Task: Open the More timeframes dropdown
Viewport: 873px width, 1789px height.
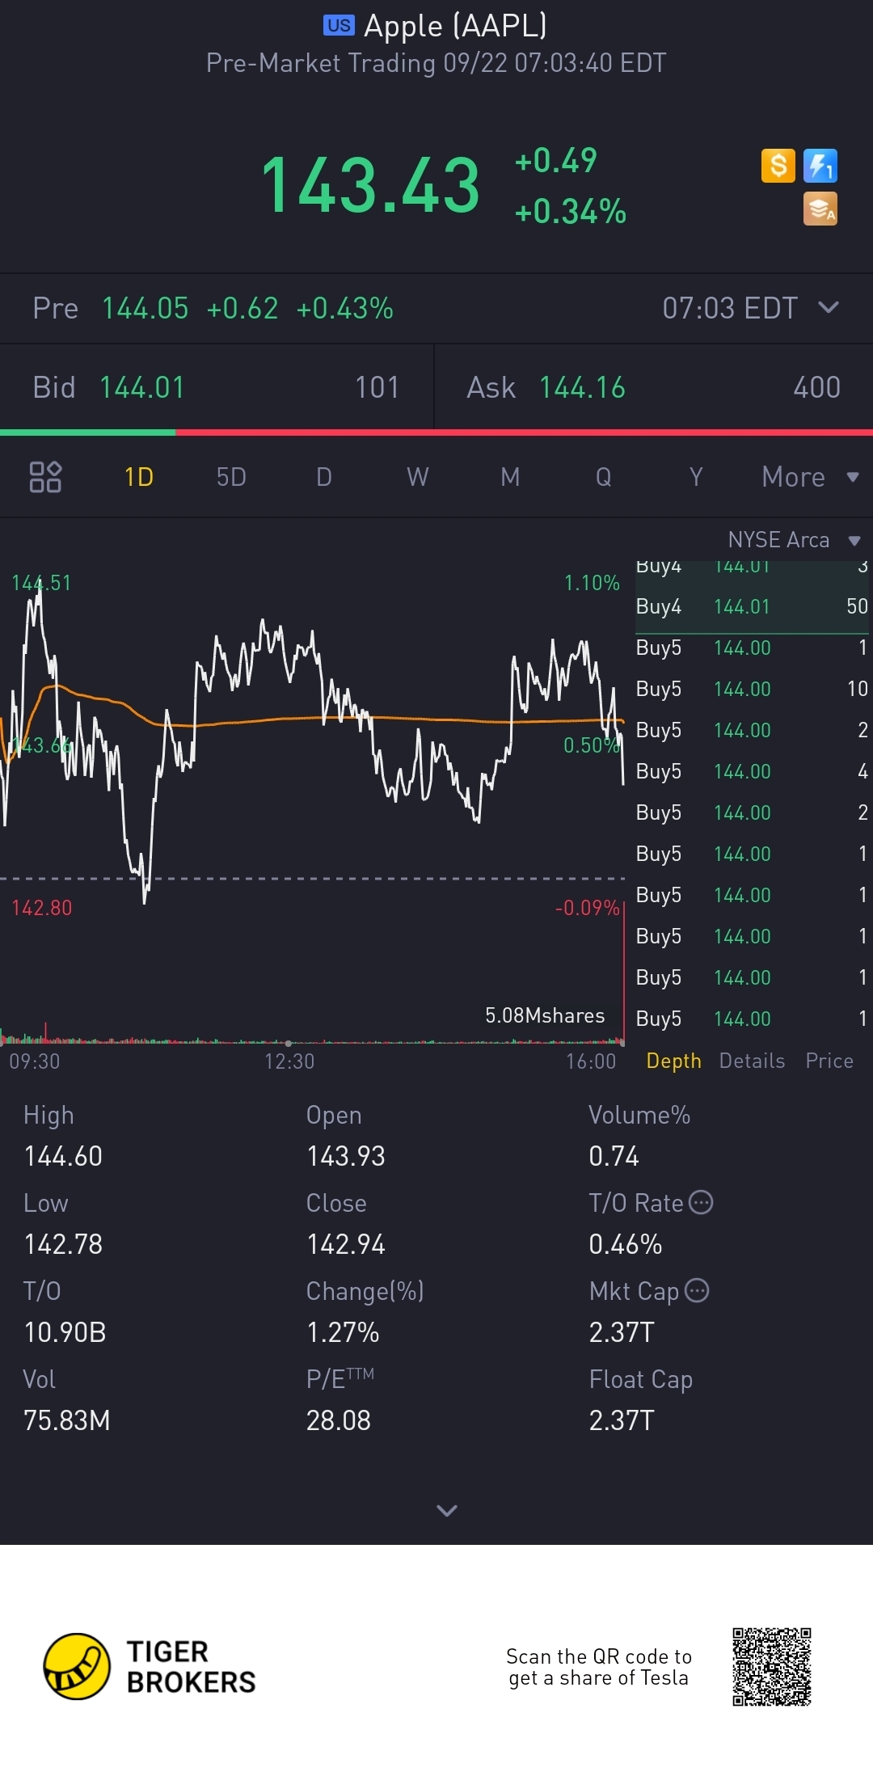Action: pos(810,477)
